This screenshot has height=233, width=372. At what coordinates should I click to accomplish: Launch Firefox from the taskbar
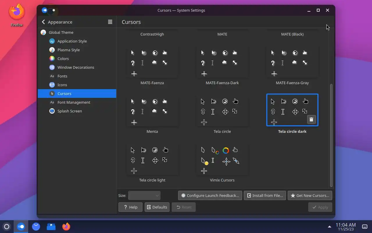pos(66,226)
